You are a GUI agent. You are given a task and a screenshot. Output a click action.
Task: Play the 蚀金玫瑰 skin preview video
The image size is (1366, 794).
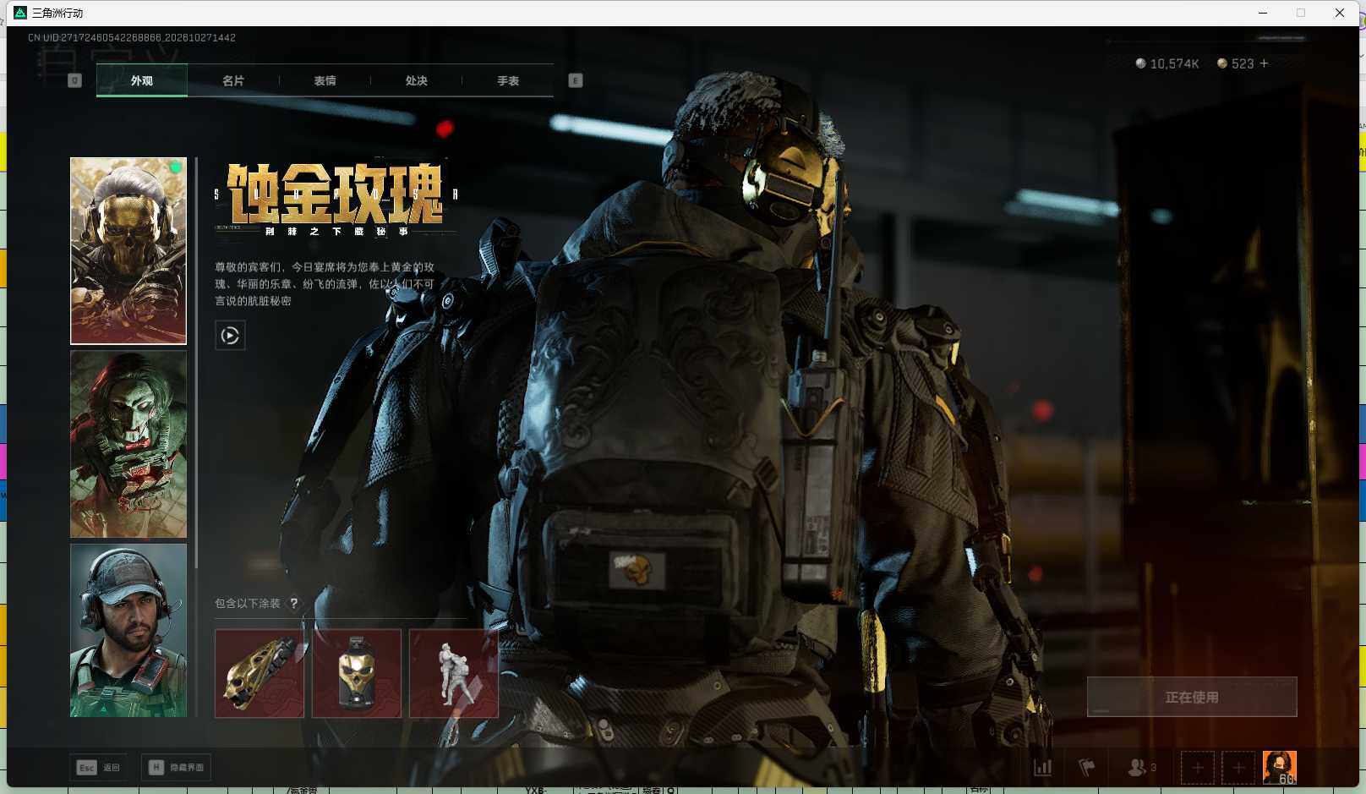[230, 336]
